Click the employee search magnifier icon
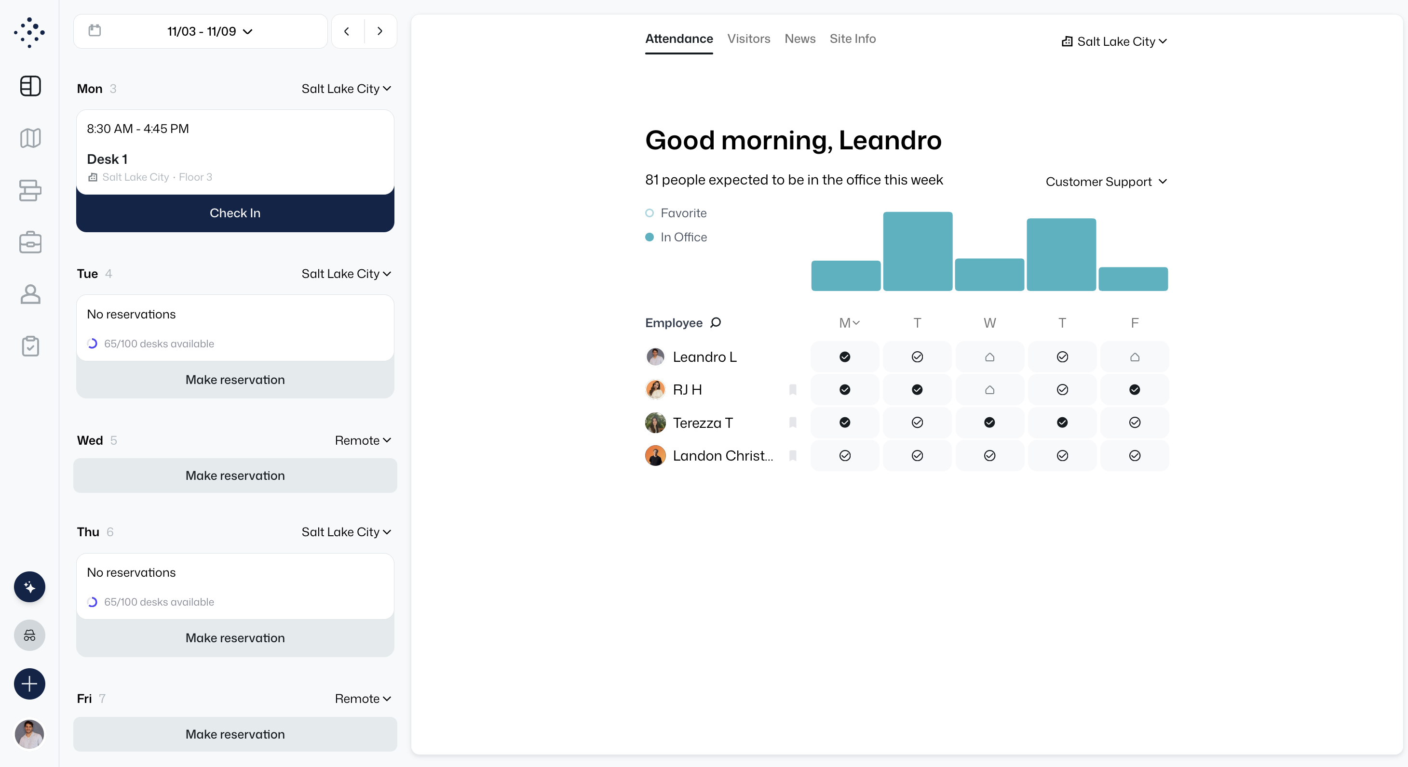The image size is (1408, 767). [x=716, y=322]
